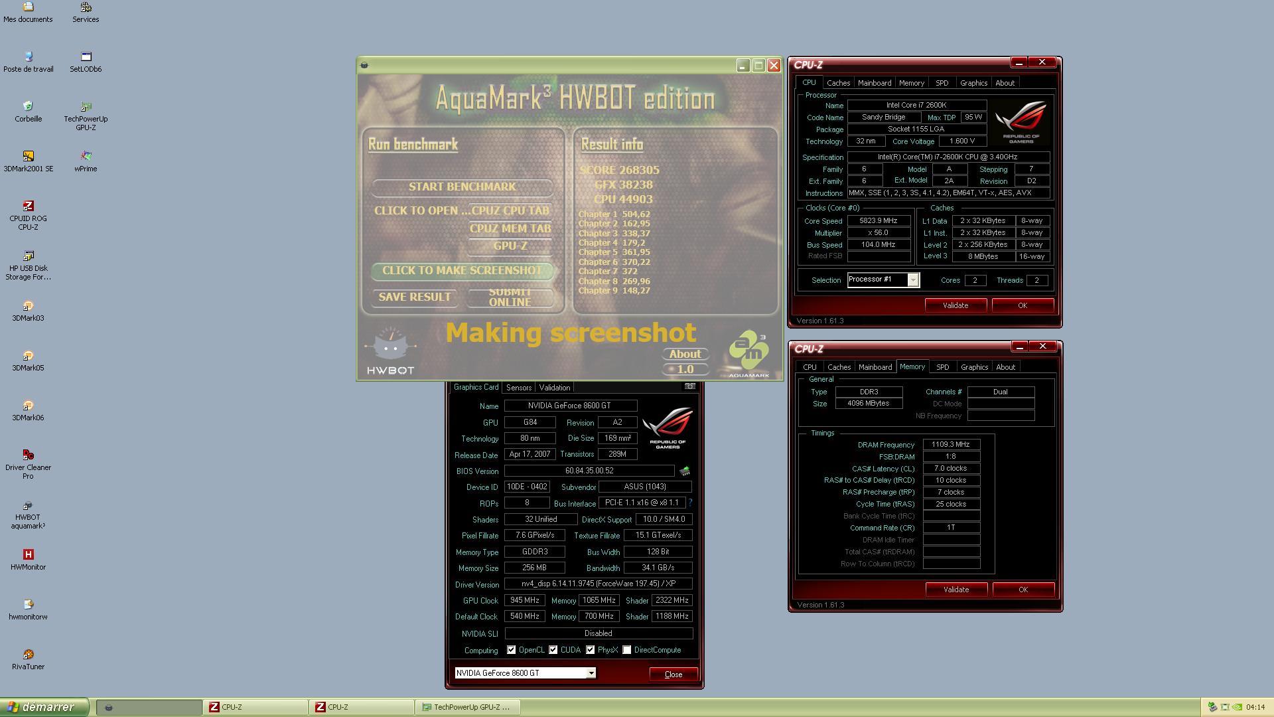Launch 3DMark2001 SE shortcut
This screenshot has width=1274, height=717.
28,162
